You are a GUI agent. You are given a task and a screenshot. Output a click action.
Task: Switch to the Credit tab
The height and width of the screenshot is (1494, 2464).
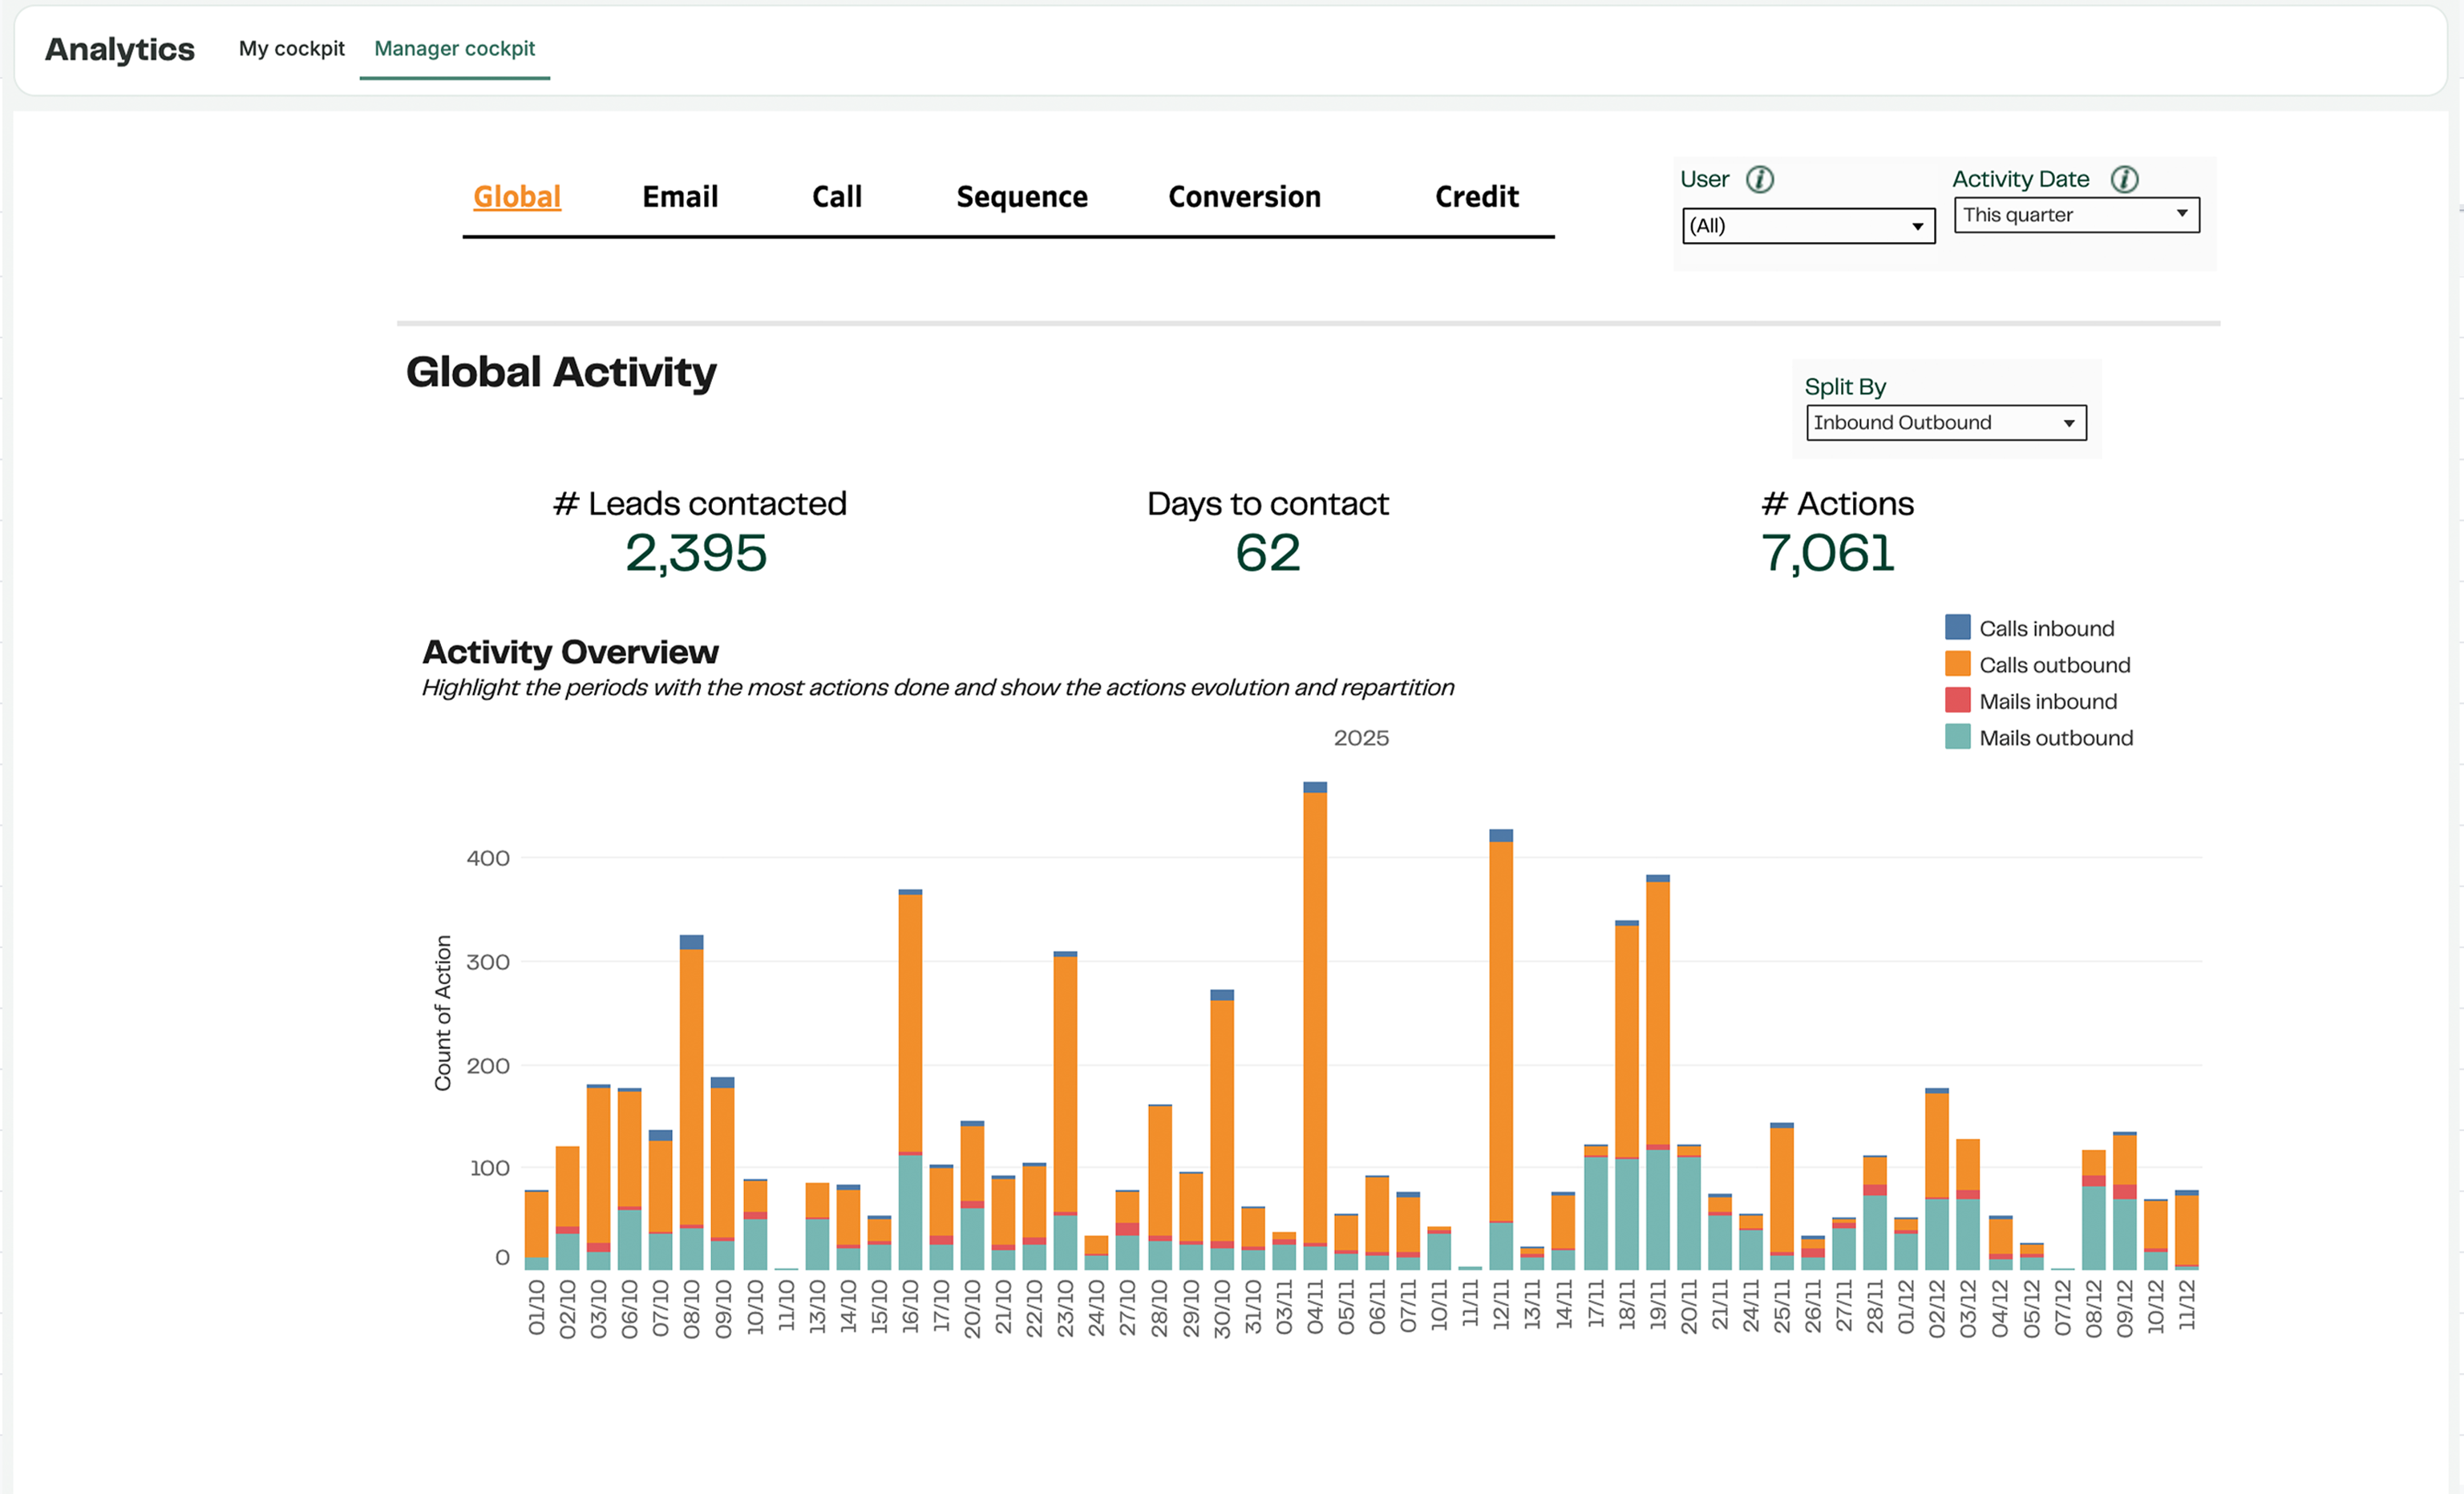pos(1476,197)
